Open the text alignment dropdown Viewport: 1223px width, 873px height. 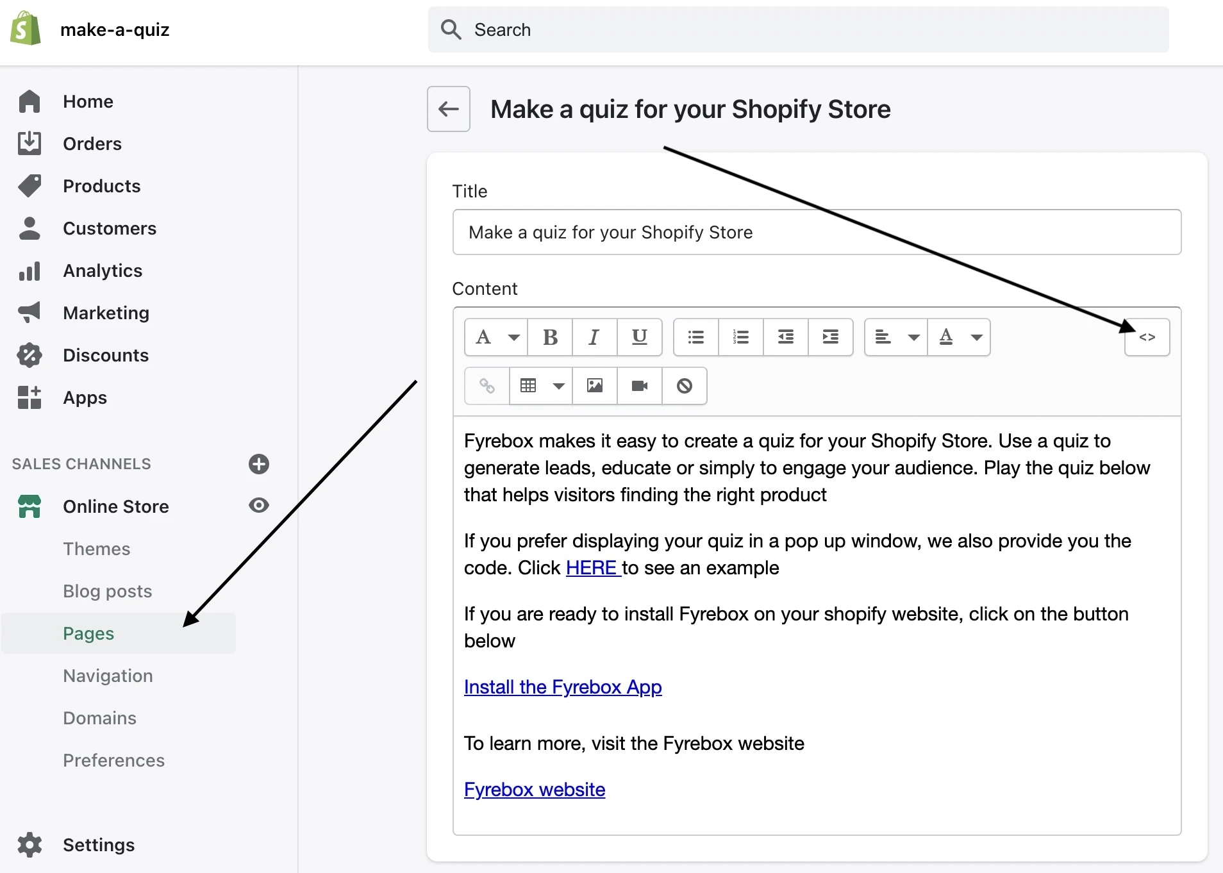pyautogui.click(x=896, y=337)
